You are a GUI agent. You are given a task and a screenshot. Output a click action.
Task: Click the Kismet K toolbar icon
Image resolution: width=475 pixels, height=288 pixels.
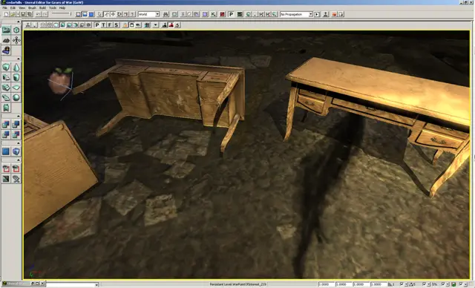pyautogui.click(x=214, y=14)
